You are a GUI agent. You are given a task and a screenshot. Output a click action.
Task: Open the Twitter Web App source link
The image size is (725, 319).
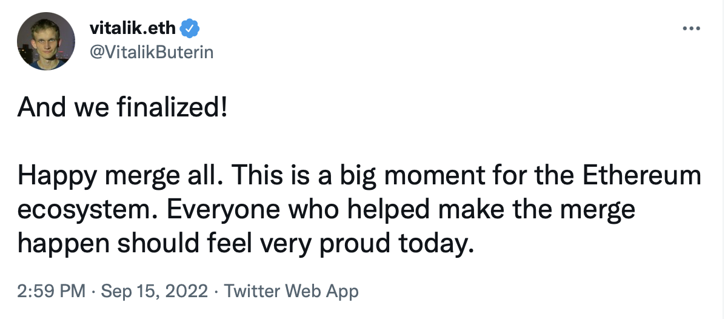point(291,291)
